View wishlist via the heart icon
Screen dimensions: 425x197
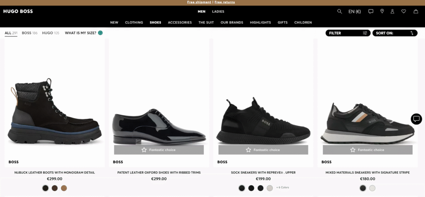tap(403, 11)
